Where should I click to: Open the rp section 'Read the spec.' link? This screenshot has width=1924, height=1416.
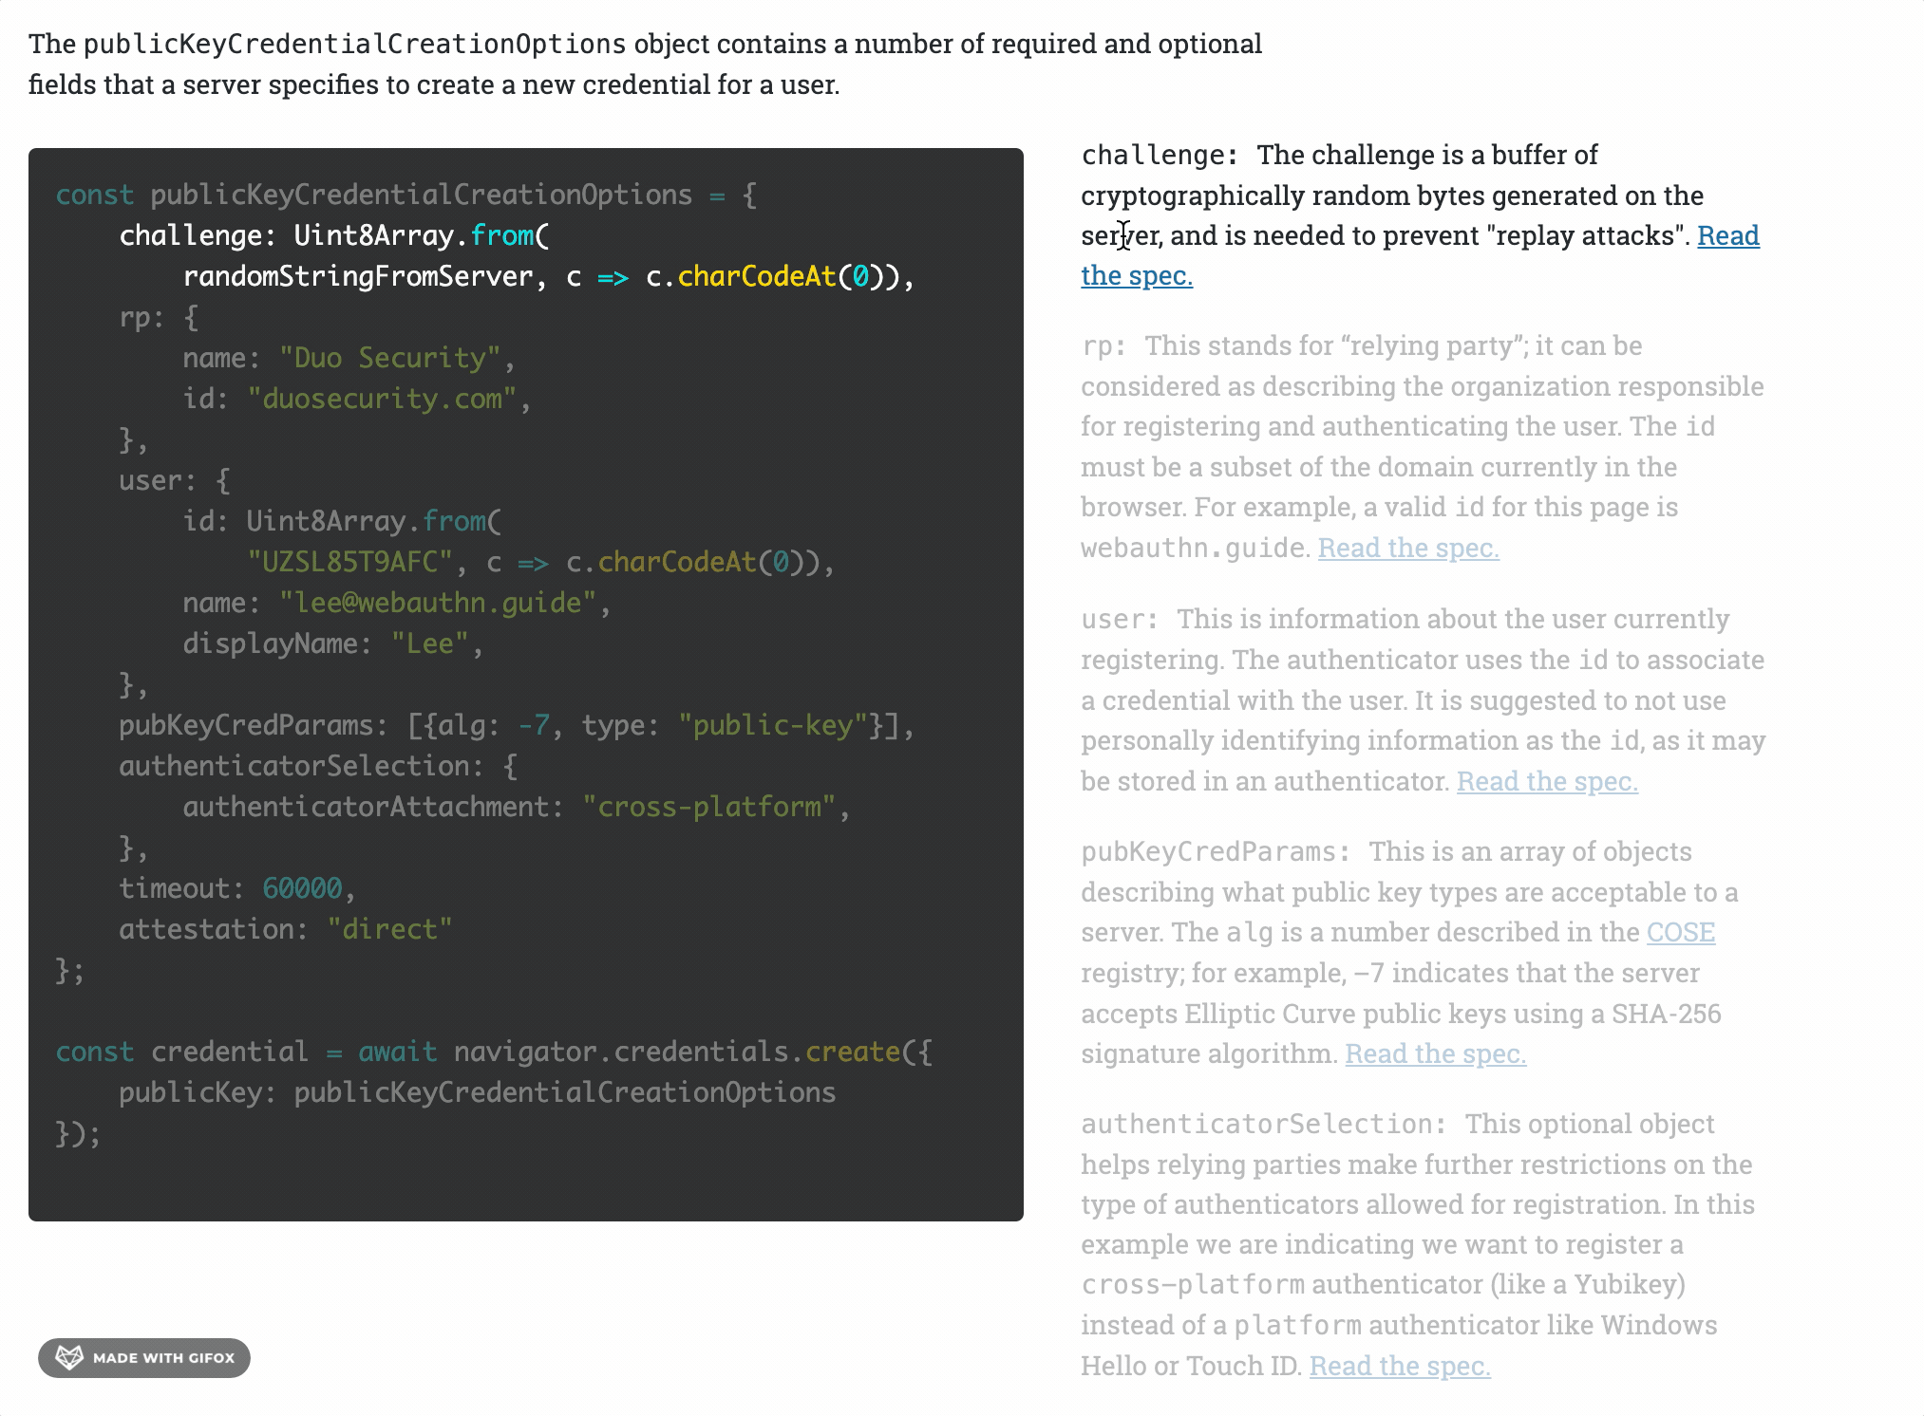pos(1407,548)
